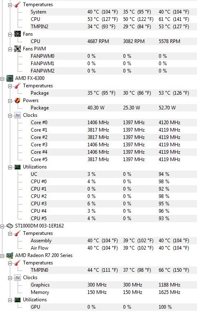The height and width of the screenshot is (314, 197).
Task: Click the flame icon beside Powers
Action: 18,100
